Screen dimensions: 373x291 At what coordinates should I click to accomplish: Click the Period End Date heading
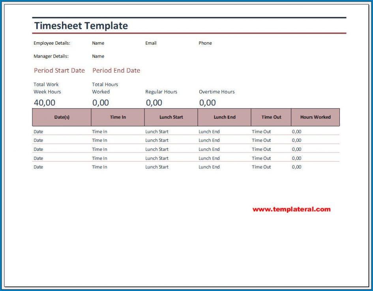[x=116, y=70]
